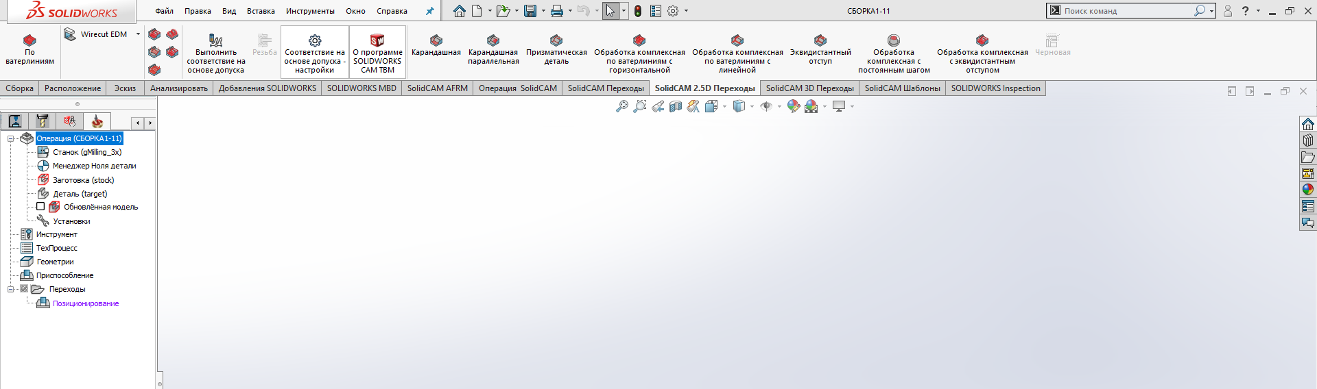Click Run tolerance-based matching button
The height and width of the screenshot is (389, 1317).
pos(215,53)
